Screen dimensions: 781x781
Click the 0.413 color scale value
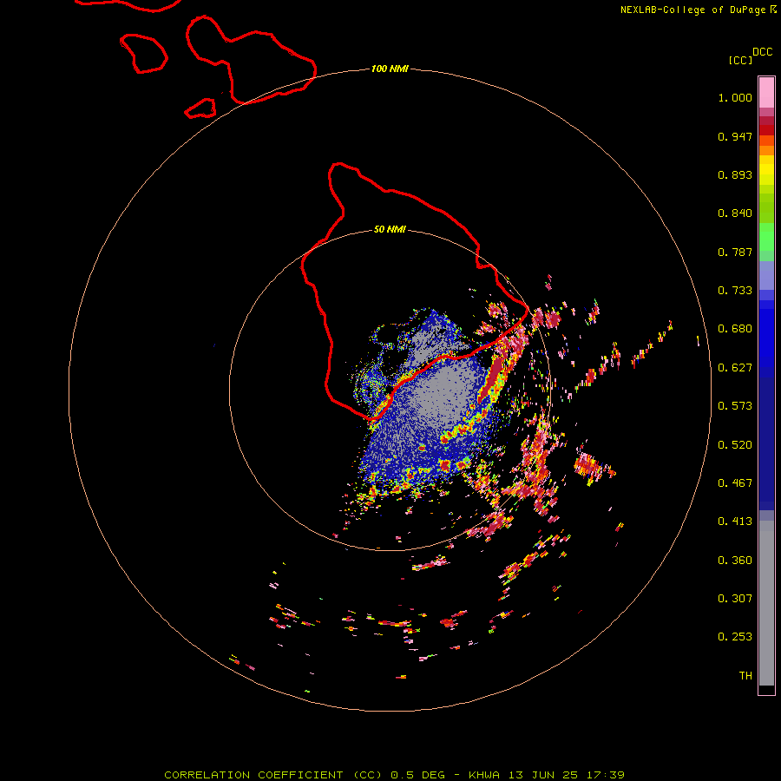[735, 522]
